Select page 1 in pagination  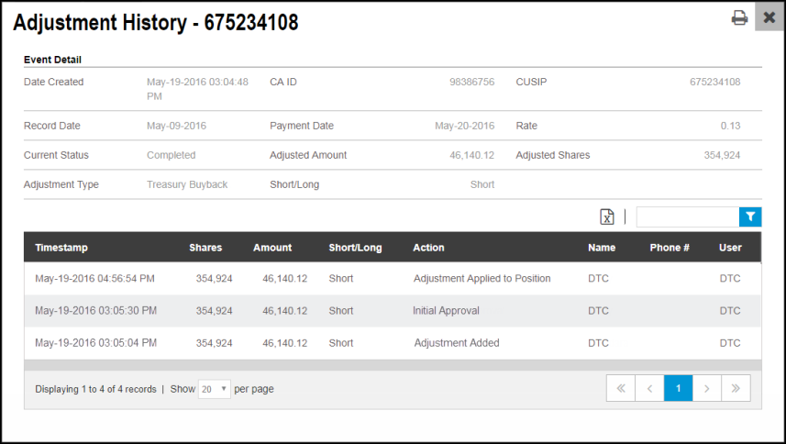click(x=678, y=388)
